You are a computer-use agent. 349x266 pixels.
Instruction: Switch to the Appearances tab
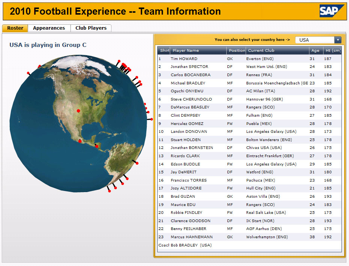(49, 28)
